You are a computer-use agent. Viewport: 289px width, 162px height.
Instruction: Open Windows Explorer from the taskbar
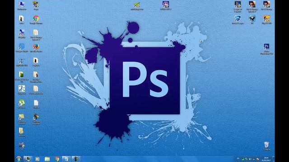pyautogui.click(x=47, y=159)
